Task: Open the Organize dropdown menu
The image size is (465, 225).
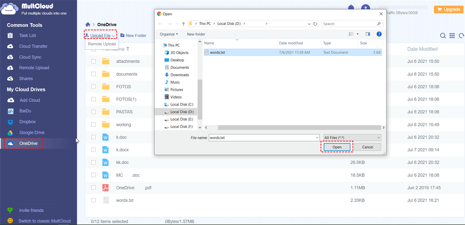Action: tap(169, 34)
